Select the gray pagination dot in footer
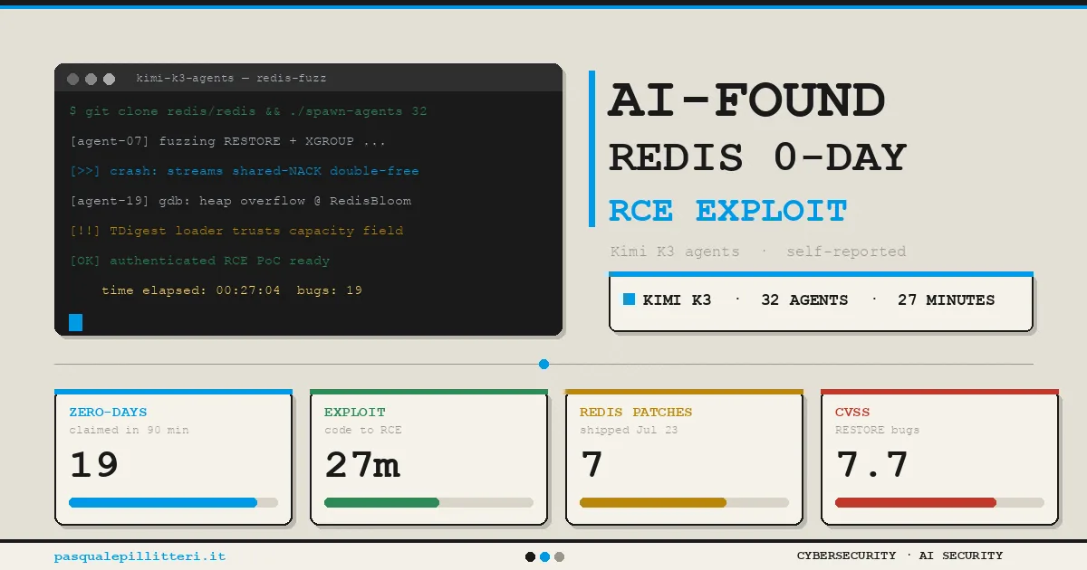1087x570 pixels. [559, 556]
